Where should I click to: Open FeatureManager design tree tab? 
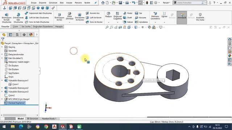click(x=4, y=35)
